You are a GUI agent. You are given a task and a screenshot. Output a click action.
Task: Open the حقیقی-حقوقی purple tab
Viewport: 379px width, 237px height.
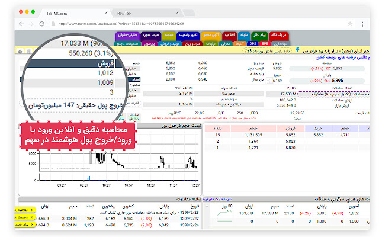127,35
